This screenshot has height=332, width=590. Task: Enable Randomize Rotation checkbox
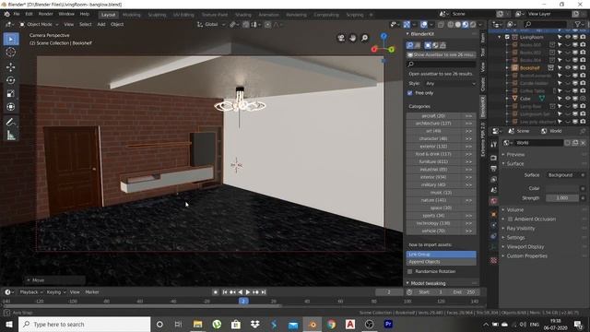point(409,271)
